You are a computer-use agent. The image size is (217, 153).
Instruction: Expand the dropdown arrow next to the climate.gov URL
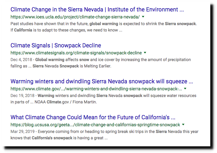click(x=185, y=88)
